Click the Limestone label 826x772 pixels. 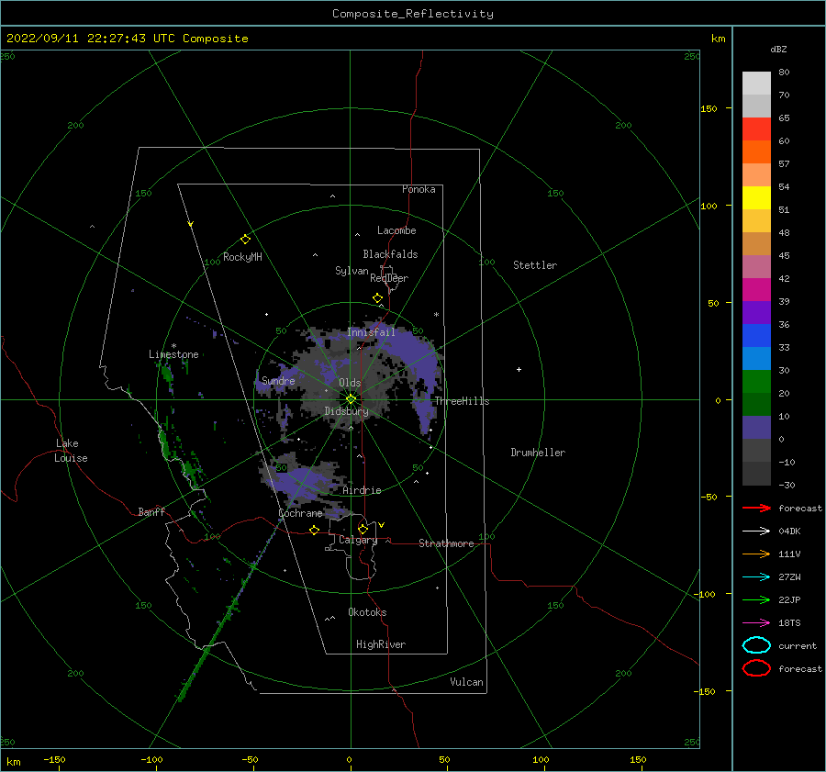[173, 354]
